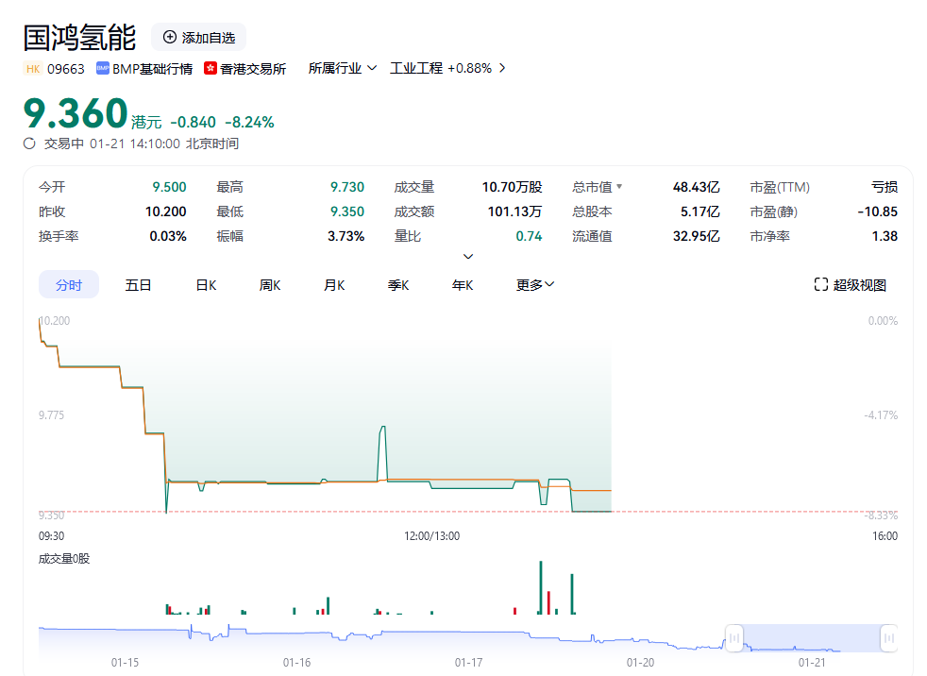This screenshot has height=676, width=927.
Task: Click the tallest green volume bar
Action: [540, 587]
